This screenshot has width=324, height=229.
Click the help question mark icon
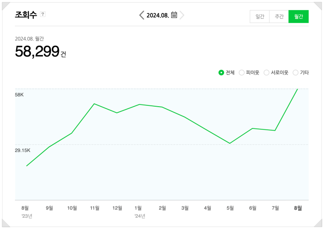pyautogui.click(x=43, y=14)
